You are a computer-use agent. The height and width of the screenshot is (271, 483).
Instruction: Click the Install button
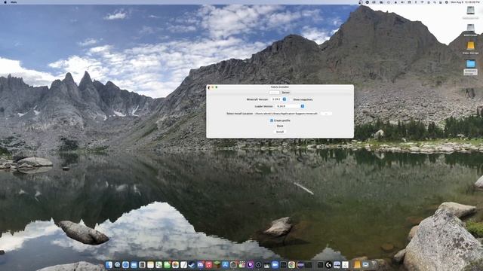pyautogui.click(x=280, y=132)
